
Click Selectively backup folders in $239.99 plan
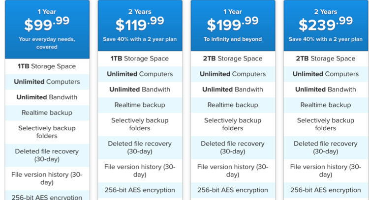[326, 124]
